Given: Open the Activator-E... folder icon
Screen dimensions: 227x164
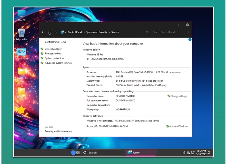Looking at the screenshot, I should coord(22,73).
